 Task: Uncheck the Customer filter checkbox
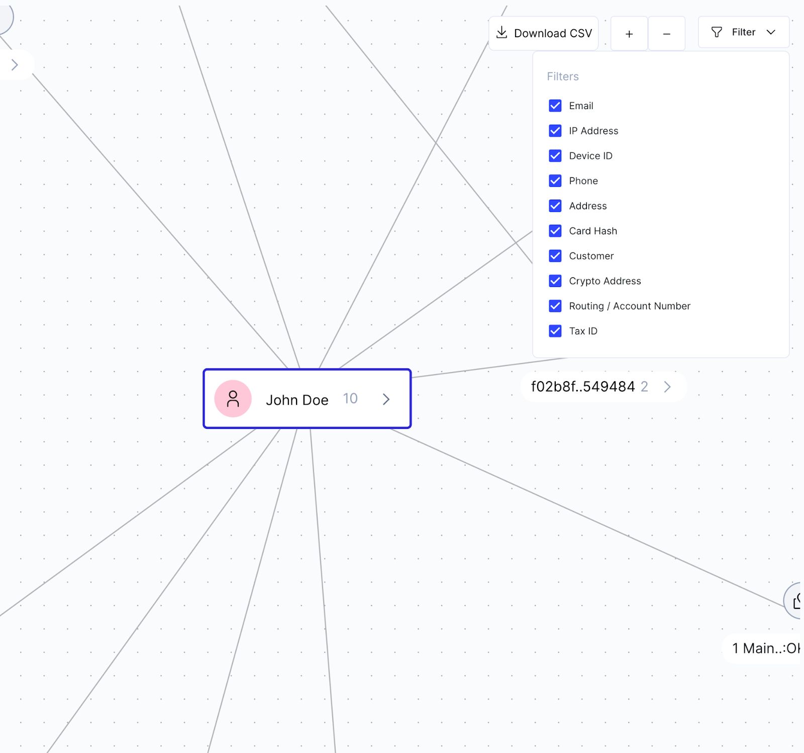coord(555,256)
